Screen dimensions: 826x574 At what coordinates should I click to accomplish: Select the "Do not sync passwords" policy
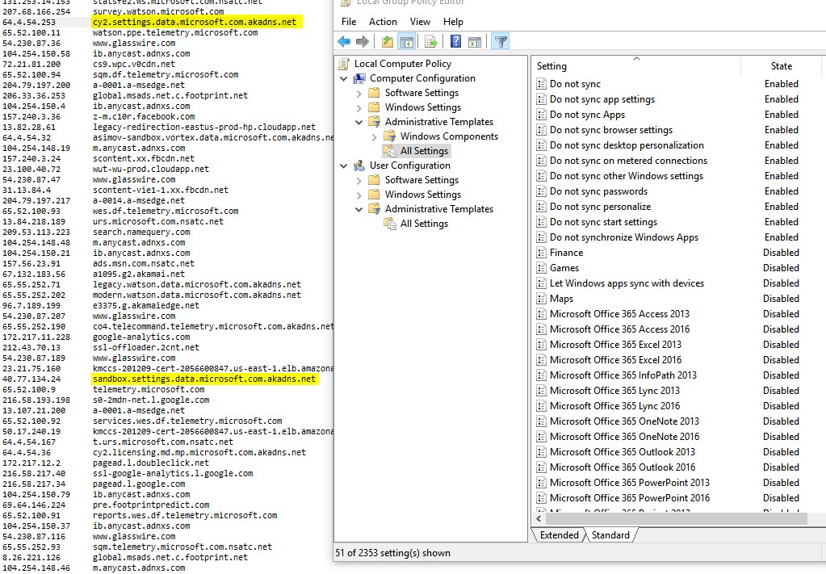coord(598,191)
